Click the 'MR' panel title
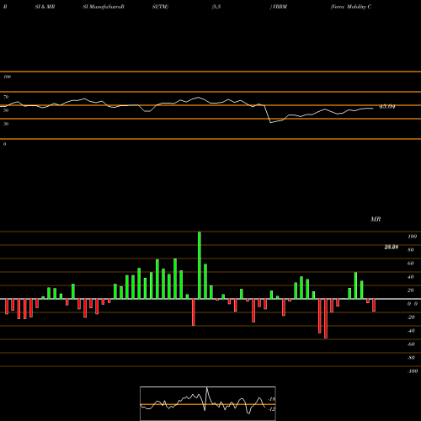The width and height of the screenshot is (421, 421). (376, 219)
